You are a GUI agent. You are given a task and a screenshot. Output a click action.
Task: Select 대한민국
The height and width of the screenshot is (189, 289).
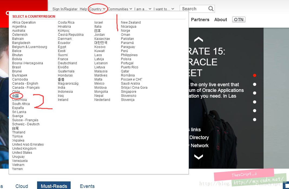click(101, 43)
